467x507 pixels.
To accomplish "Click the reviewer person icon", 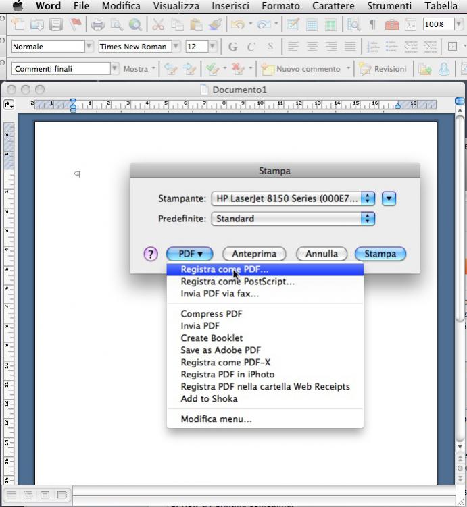I will point(444,69).
